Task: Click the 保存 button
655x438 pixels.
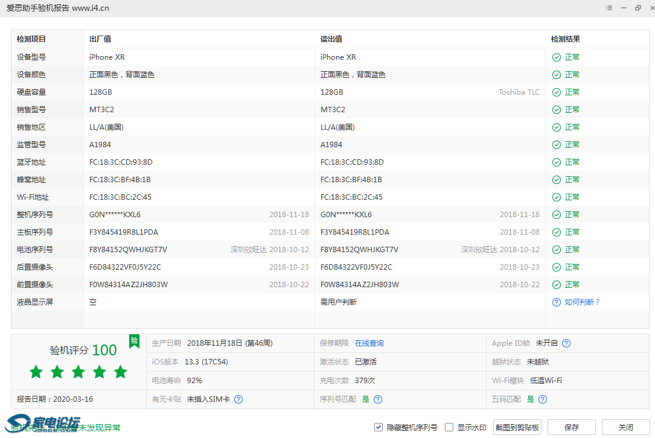Action: [572, 427]
